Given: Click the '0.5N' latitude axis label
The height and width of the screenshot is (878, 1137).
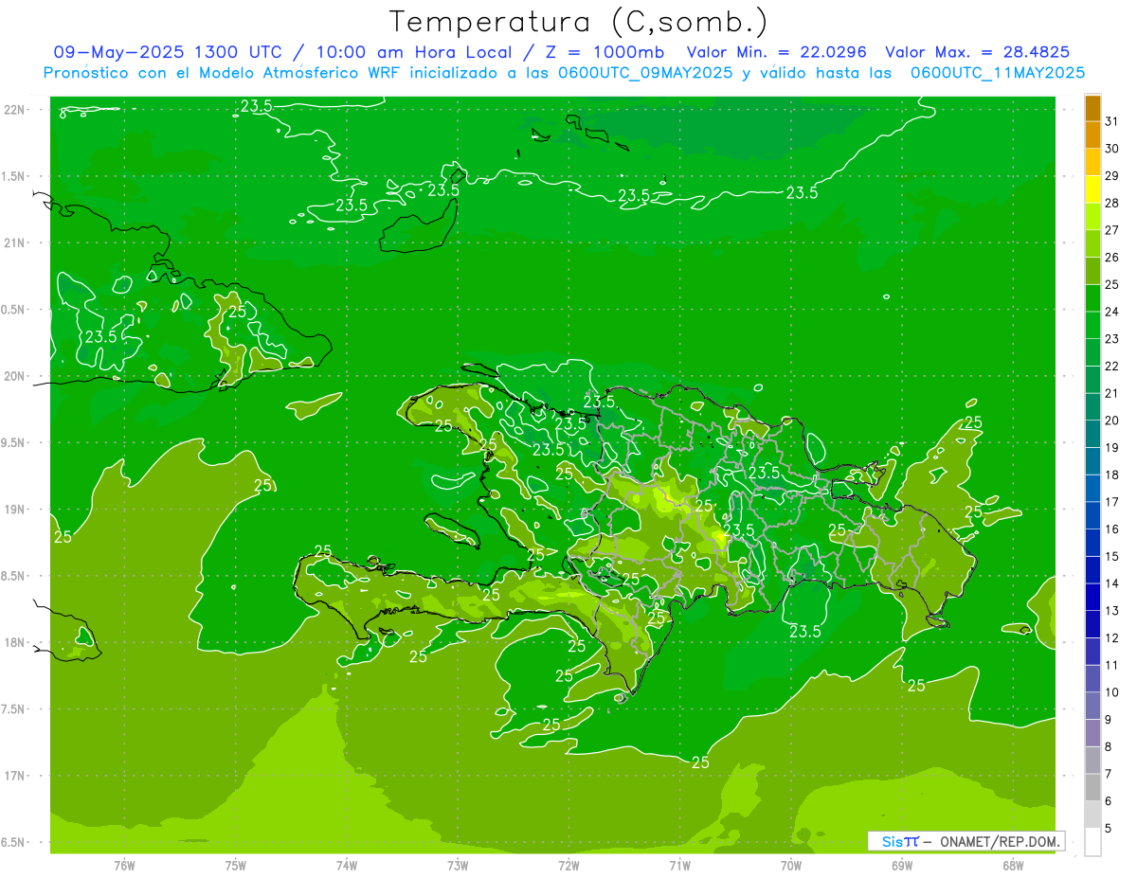Looking at the screenshot, I should [13, 311].
